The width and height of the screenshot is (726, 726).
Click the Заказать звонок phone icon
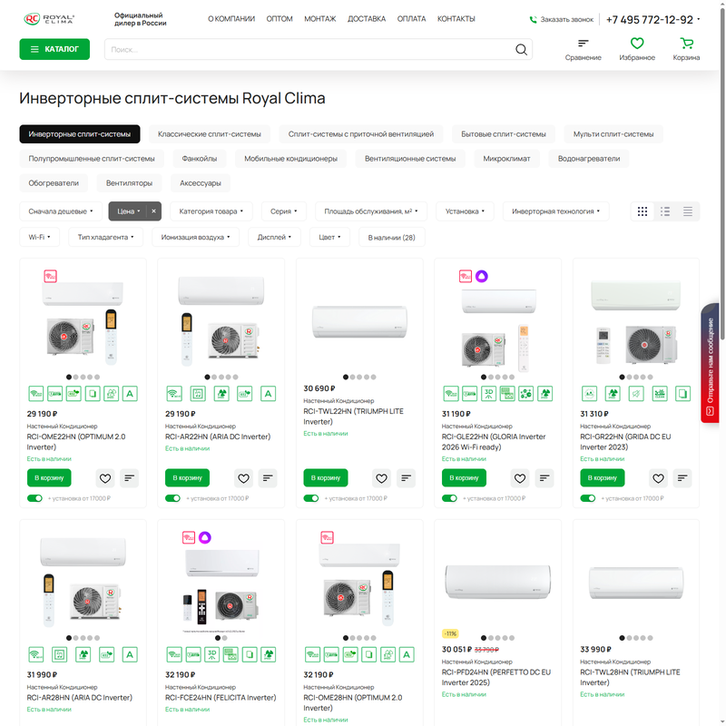[x=533, y=19]
